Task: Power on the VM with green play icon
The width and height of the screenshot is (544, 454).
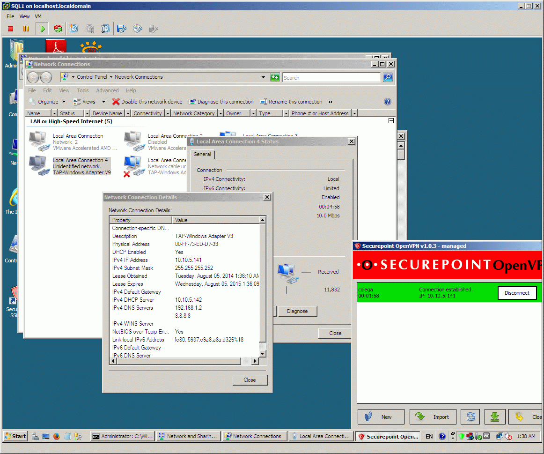Action: tap(42, 29)
